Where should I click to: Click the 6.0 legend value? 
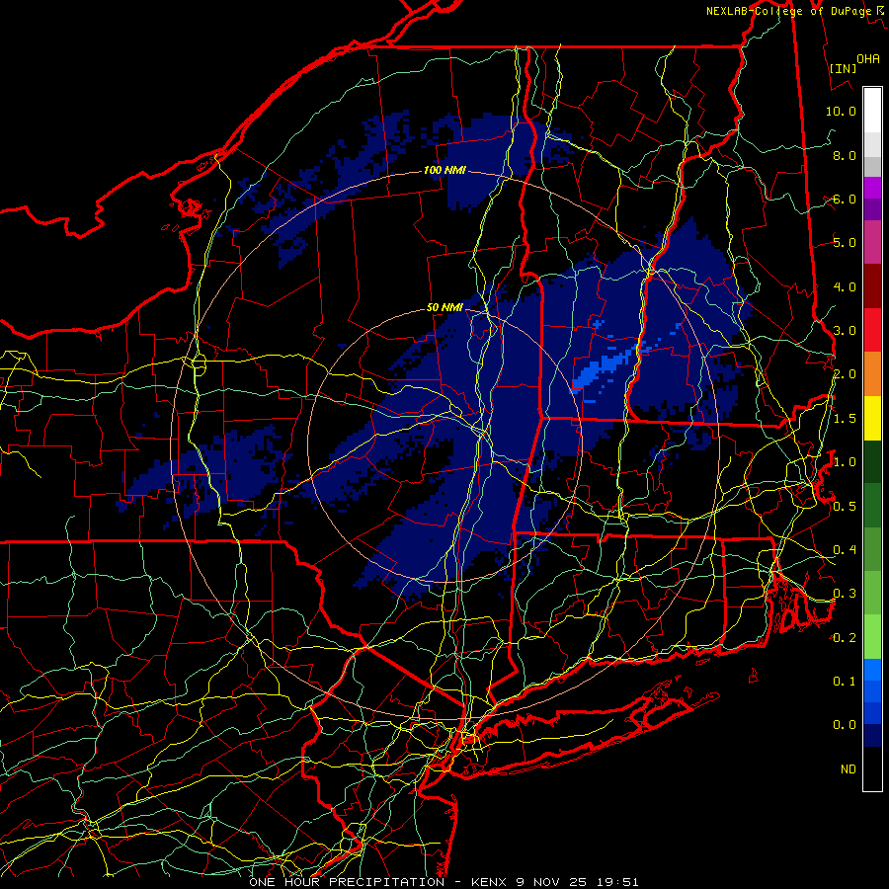click(x=845, y=199)
